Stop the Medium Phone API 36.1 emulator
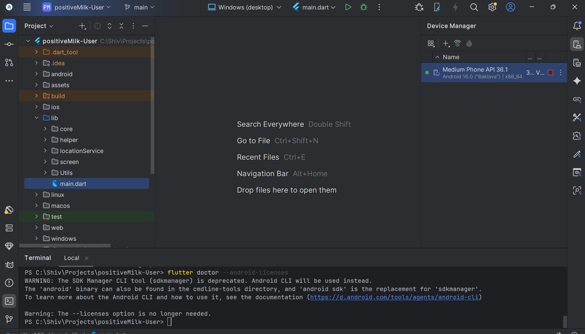The image size is (585, 334). tap(550, 73)
